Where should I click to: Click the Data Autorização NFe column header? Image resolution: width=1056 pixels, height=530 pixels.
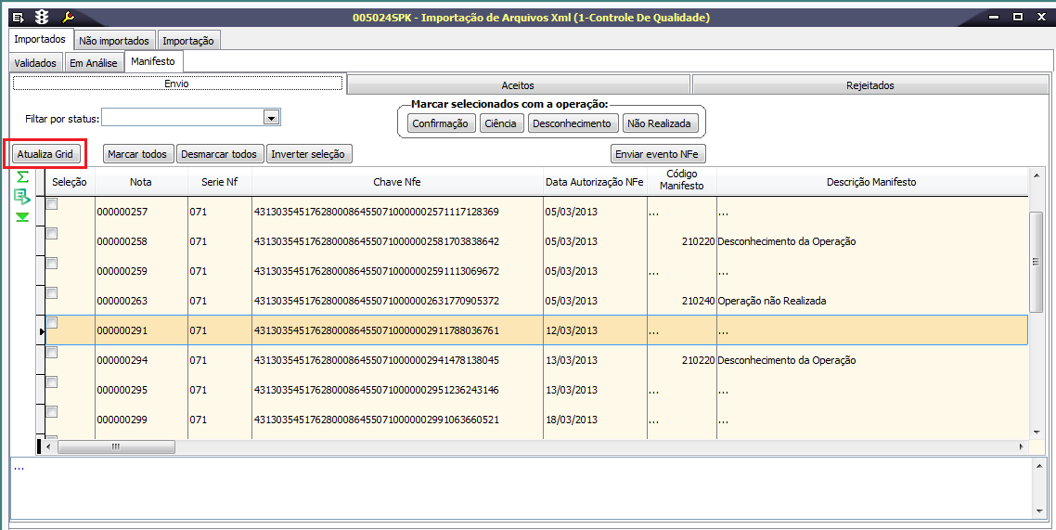pos(596,182)
